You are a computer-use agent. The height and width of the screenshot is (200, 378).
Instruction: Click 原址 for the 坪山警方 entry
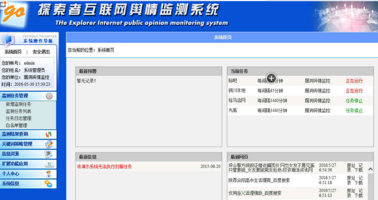[351, 165]
